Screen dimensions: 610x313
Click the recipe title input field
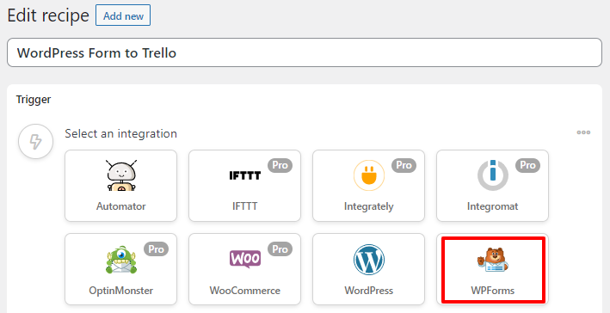[305, 52]
